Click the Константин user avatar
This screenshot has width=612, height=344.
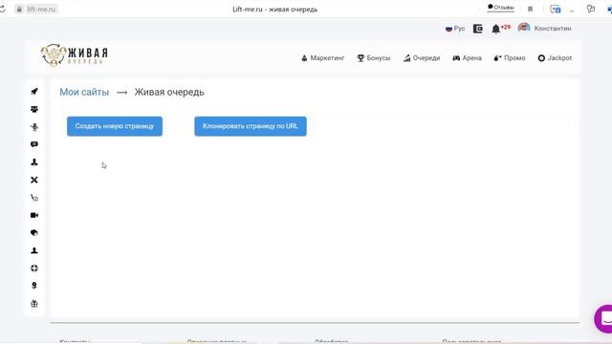tap(524, 28)
